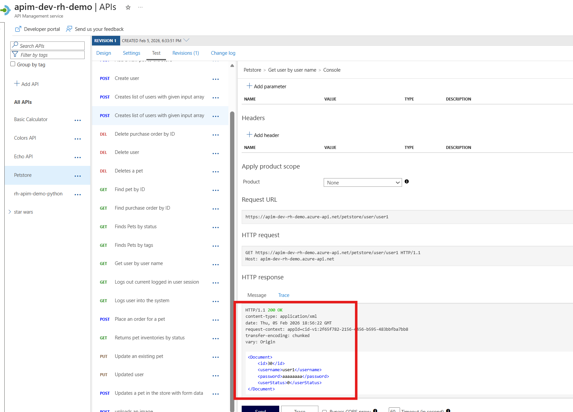Click in the Filter by tags field
Viewport: 573px width, 412px height.
pos(47,55)
